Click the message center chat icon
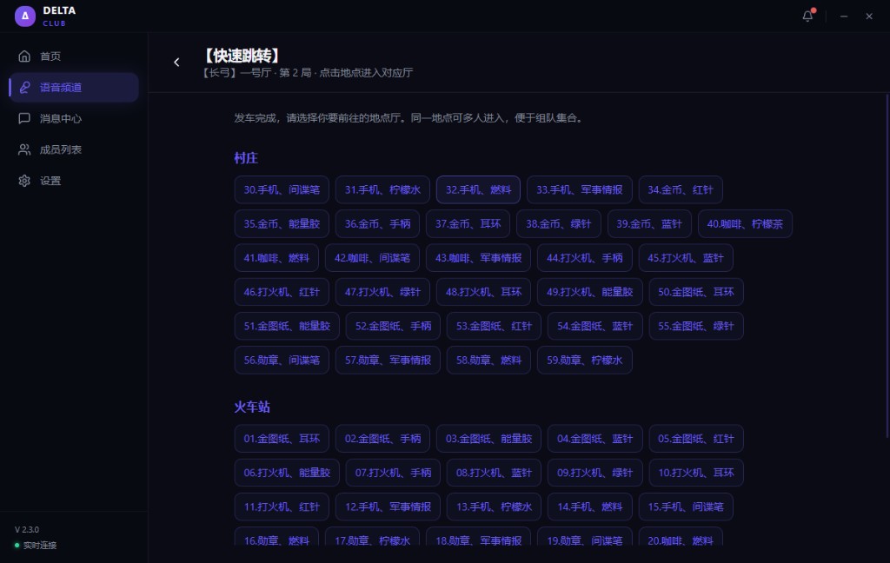This screenshot has height=563, width=890. click(x=24, y=119)
